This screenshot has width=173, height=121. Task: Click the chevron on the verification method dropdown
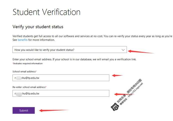pos(123,50)
